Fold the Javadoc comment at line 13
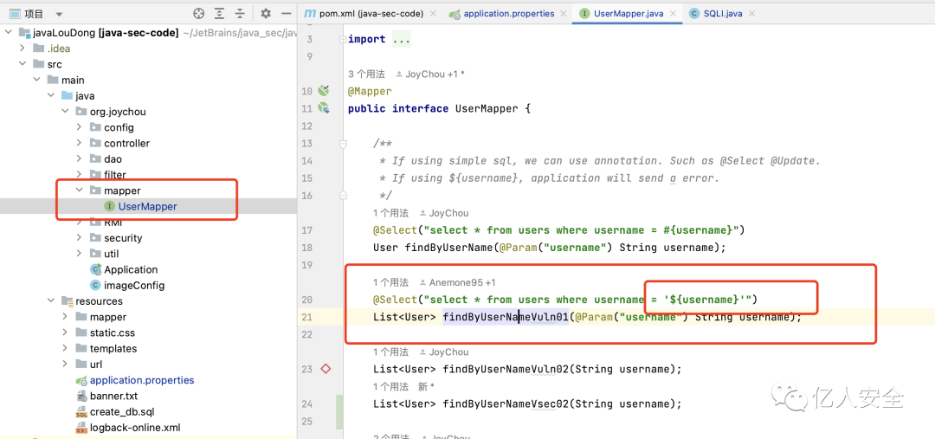Screen dimensions: 935x439 pos(342,144)
